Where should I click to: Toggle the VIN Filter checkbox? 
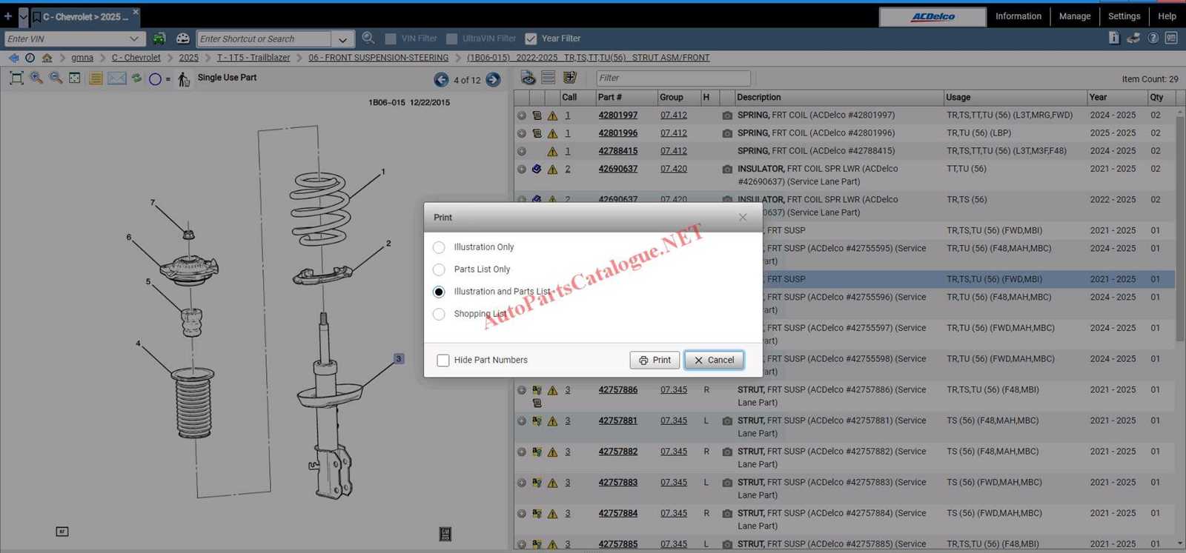(x=391, y=38)
